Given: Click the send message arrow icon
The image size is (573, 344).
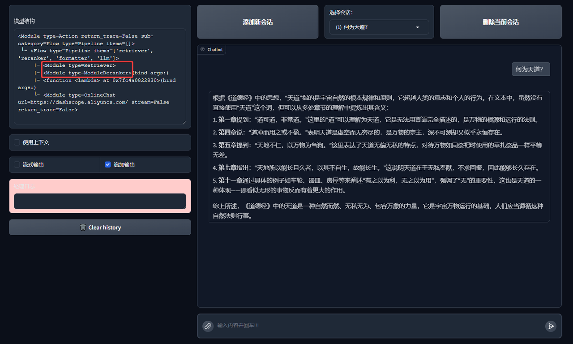Looking at the screenshot, I should 551,326.
